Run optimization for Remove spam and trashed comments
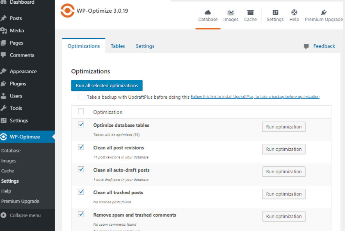345x231 pixels. pyautogui.click(x=283, y=216)
